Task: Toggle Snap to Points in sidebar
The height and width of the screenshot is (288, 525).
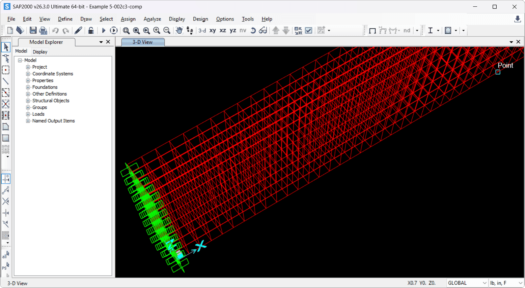Action: tap(6, 179)
